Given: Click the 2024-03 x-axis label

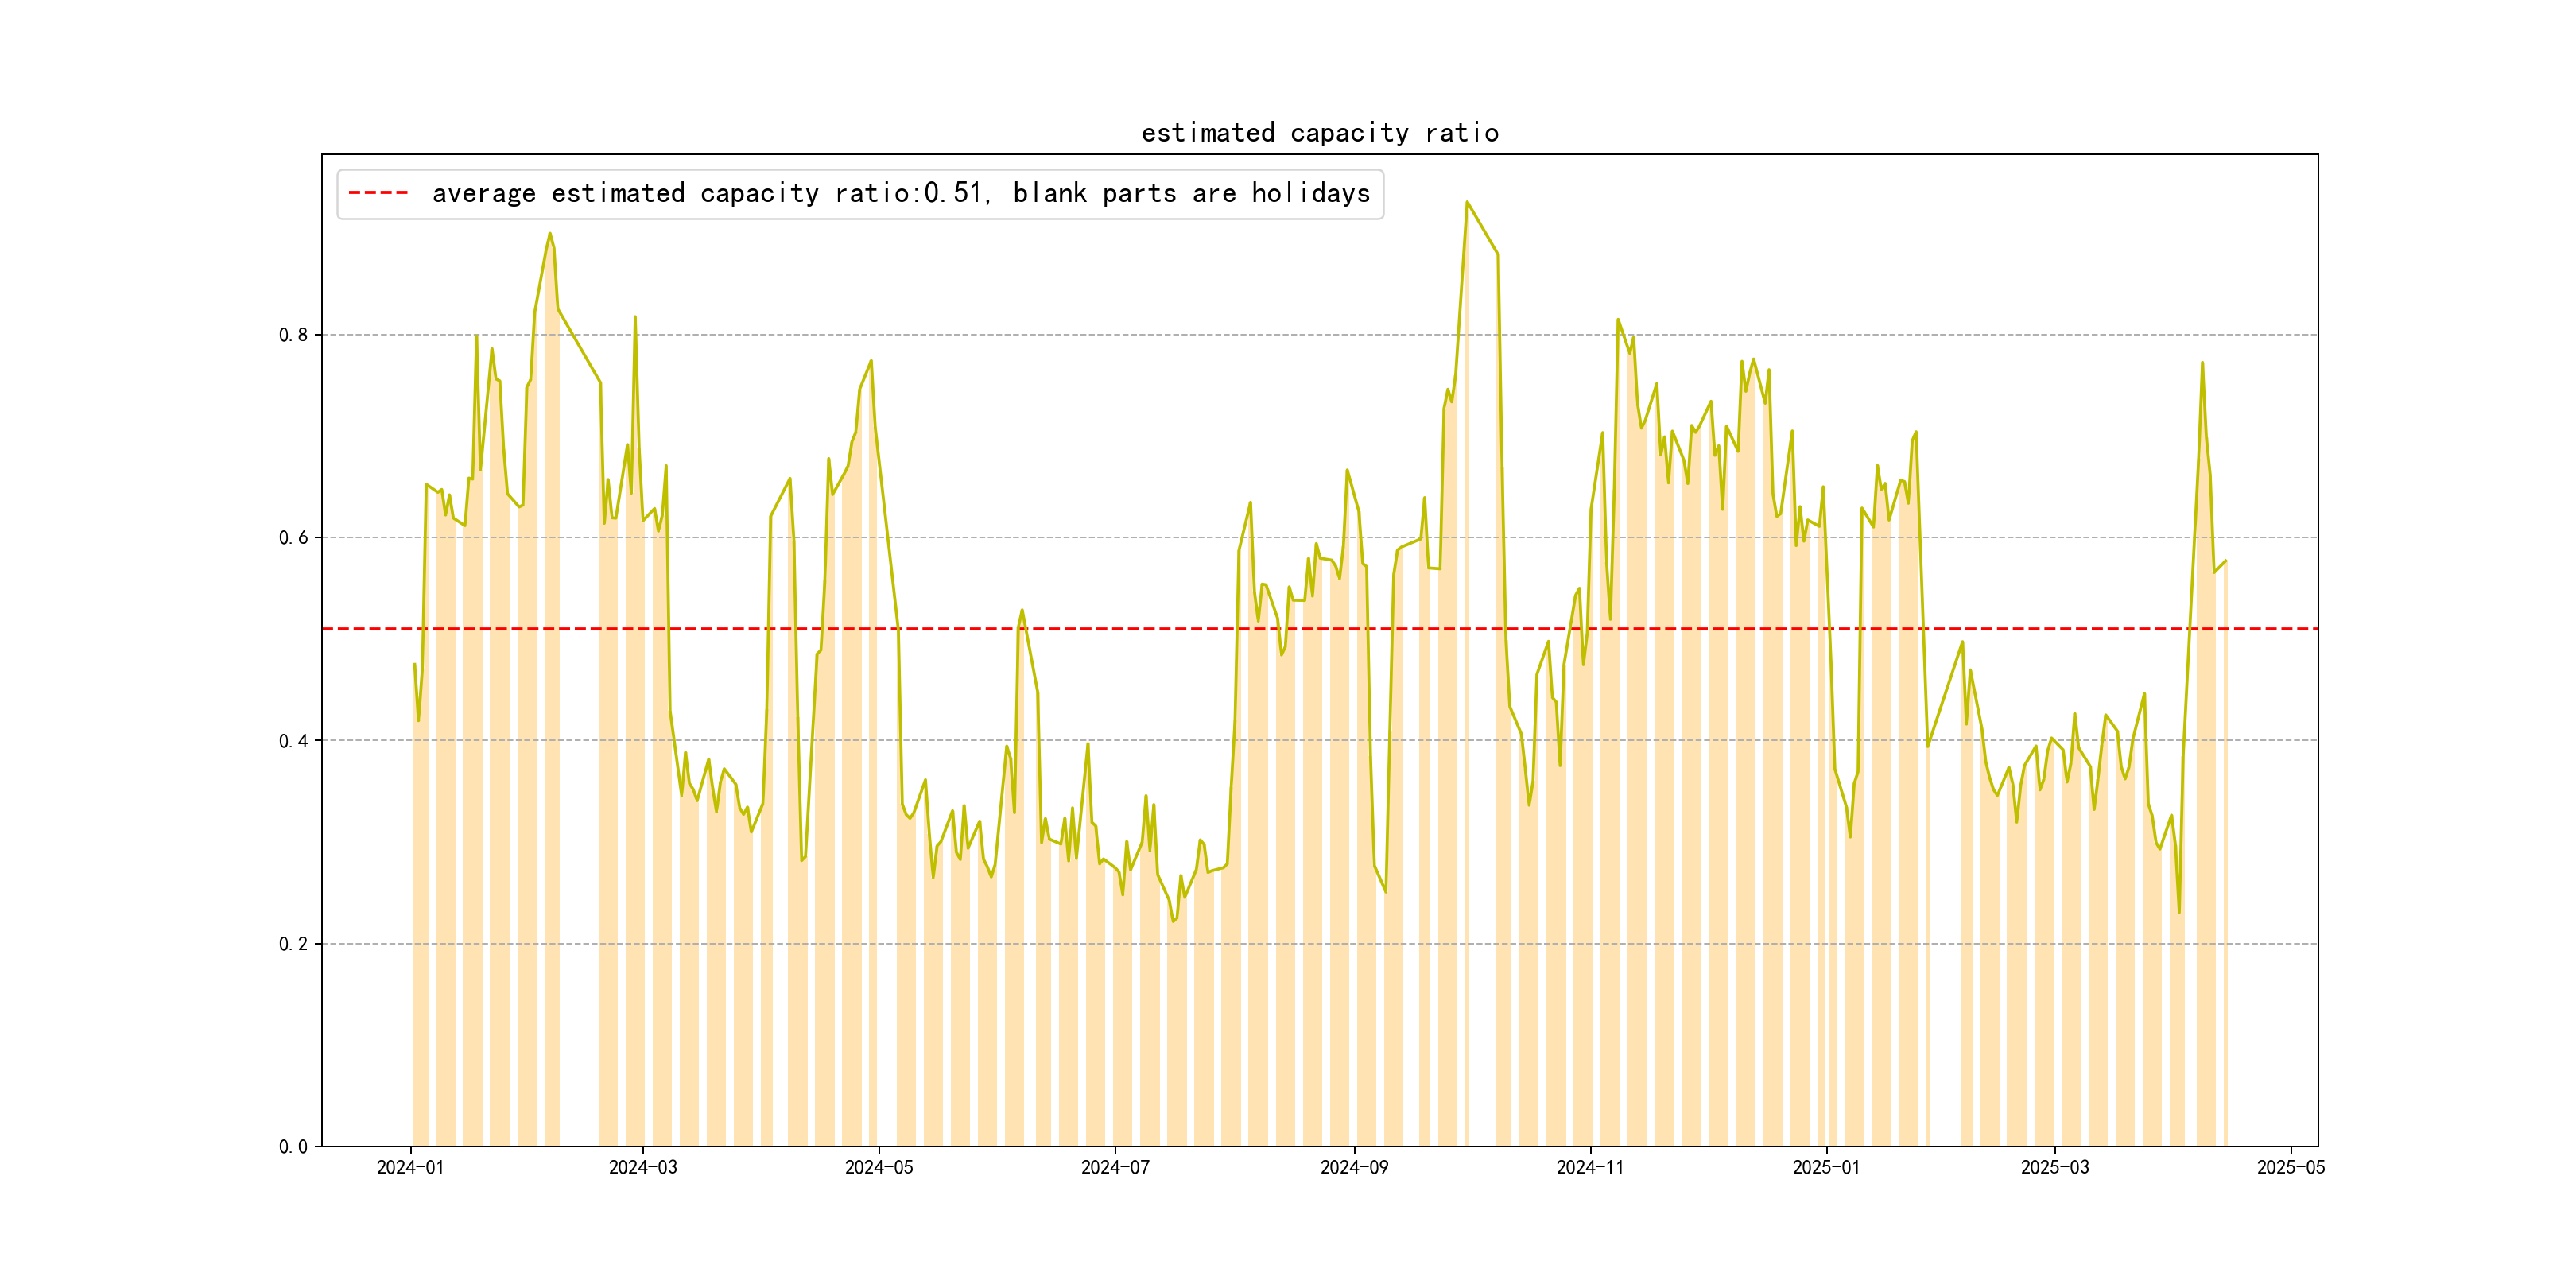Looking at the screenshot, I should pos(643,1168).
